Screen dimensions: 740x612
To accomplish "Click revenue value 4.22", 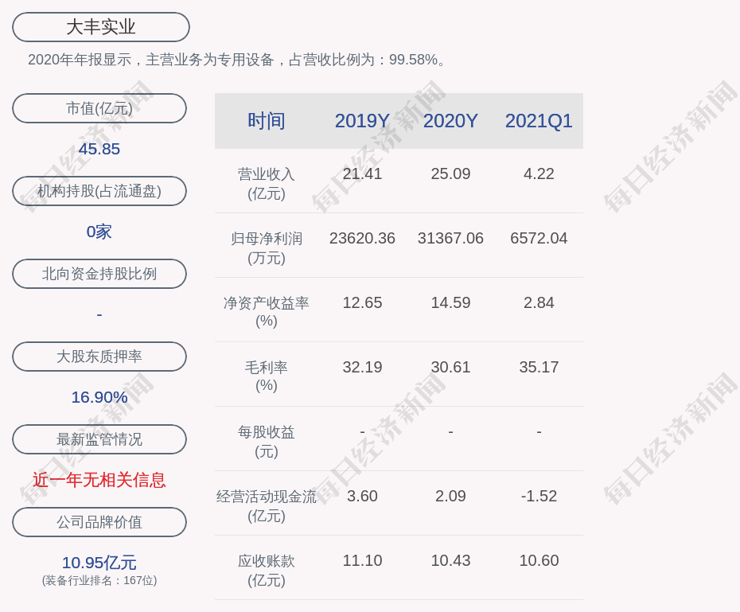I will (539, 173).
